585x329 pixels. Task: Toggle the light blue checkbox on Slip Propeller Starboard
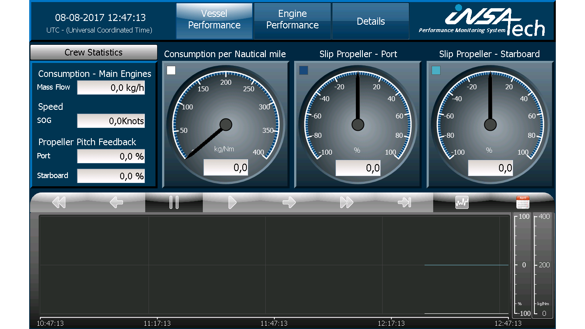click(x=436, y=70)
